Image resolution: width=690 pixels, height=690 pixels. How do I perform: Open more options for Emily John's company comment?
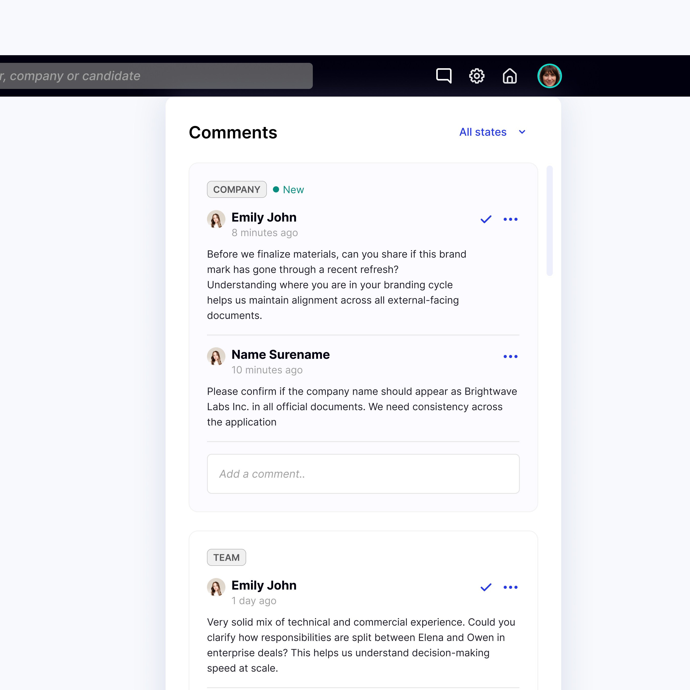click(510, 219)
